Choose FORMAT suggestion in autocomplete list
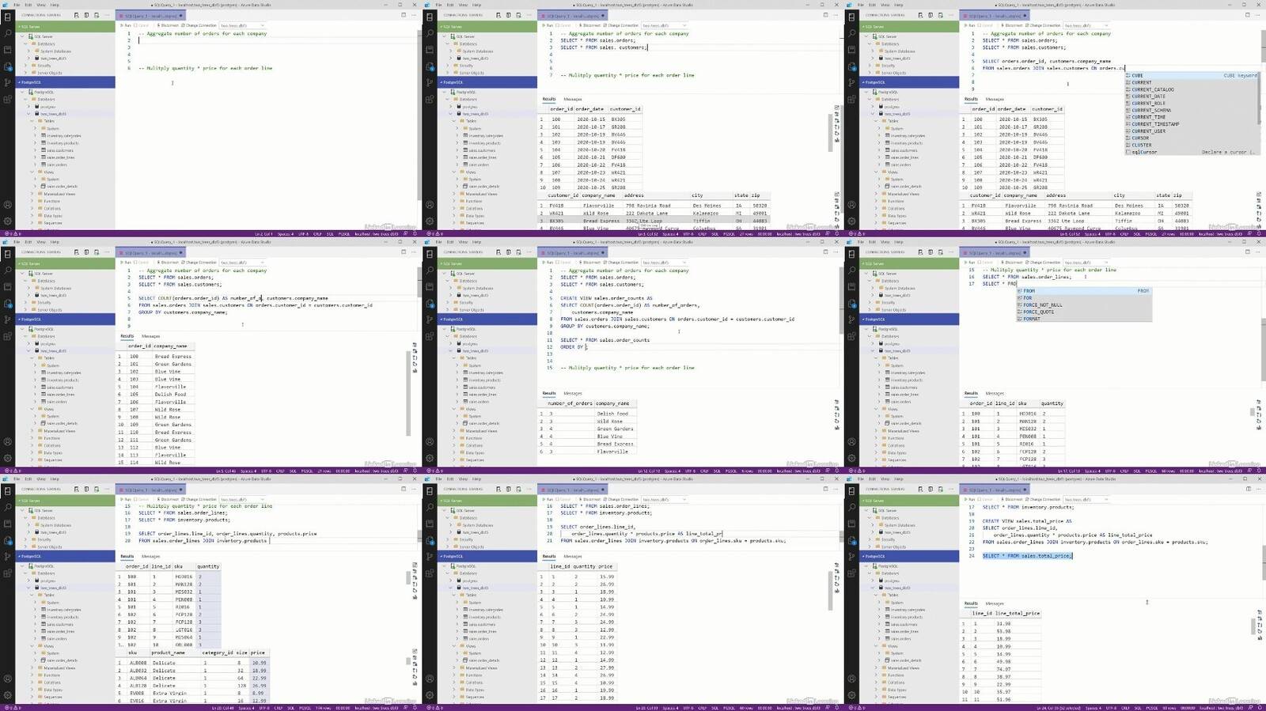 [1085, 319]
